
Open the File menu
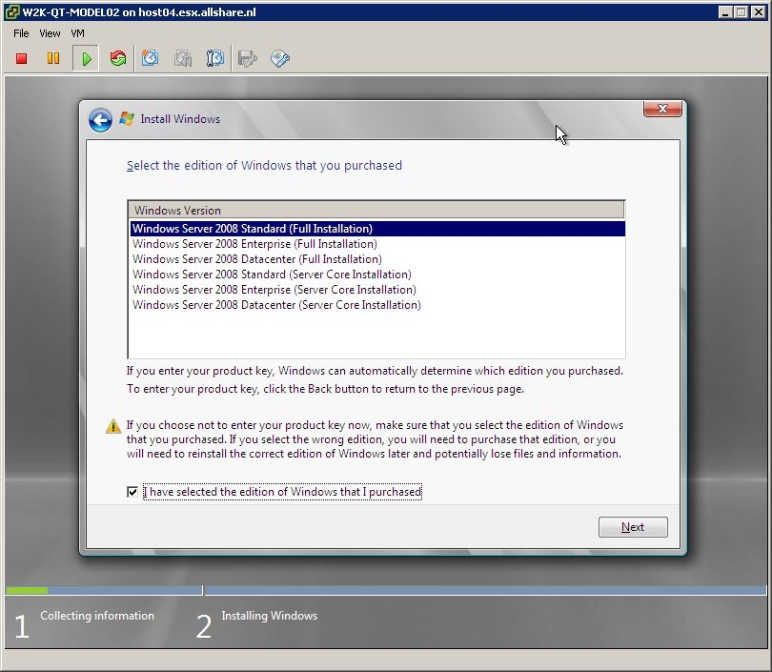tap(21, 33)
